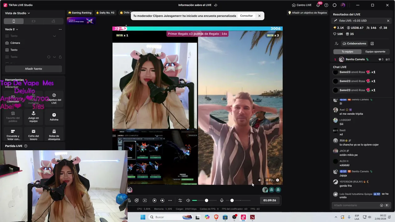395x222 pixels.
Task: Mute the microphone
Action: (222, 200)
